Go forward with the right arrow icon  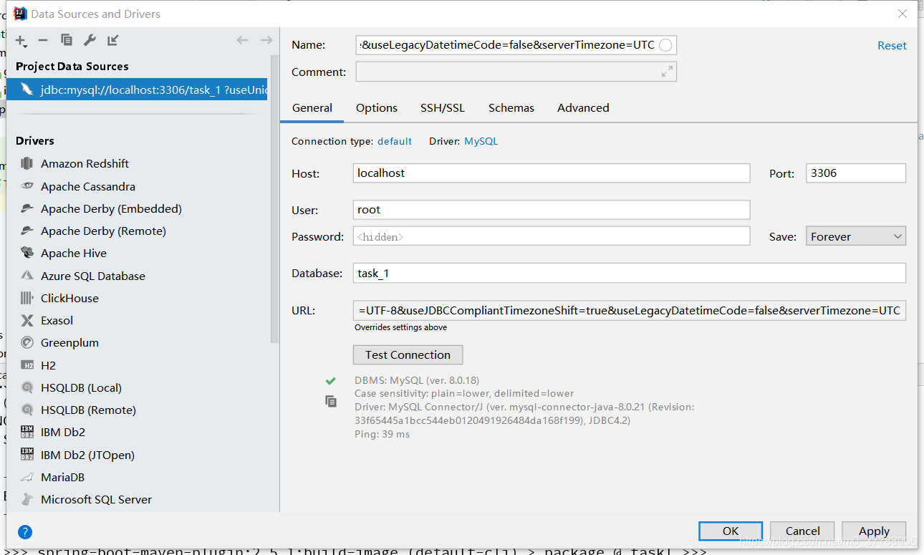click(266, 40)
